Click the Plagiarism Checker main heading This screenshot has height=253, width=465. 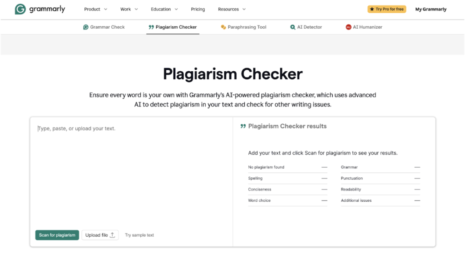pyautogui.click(x=233, y=74)
